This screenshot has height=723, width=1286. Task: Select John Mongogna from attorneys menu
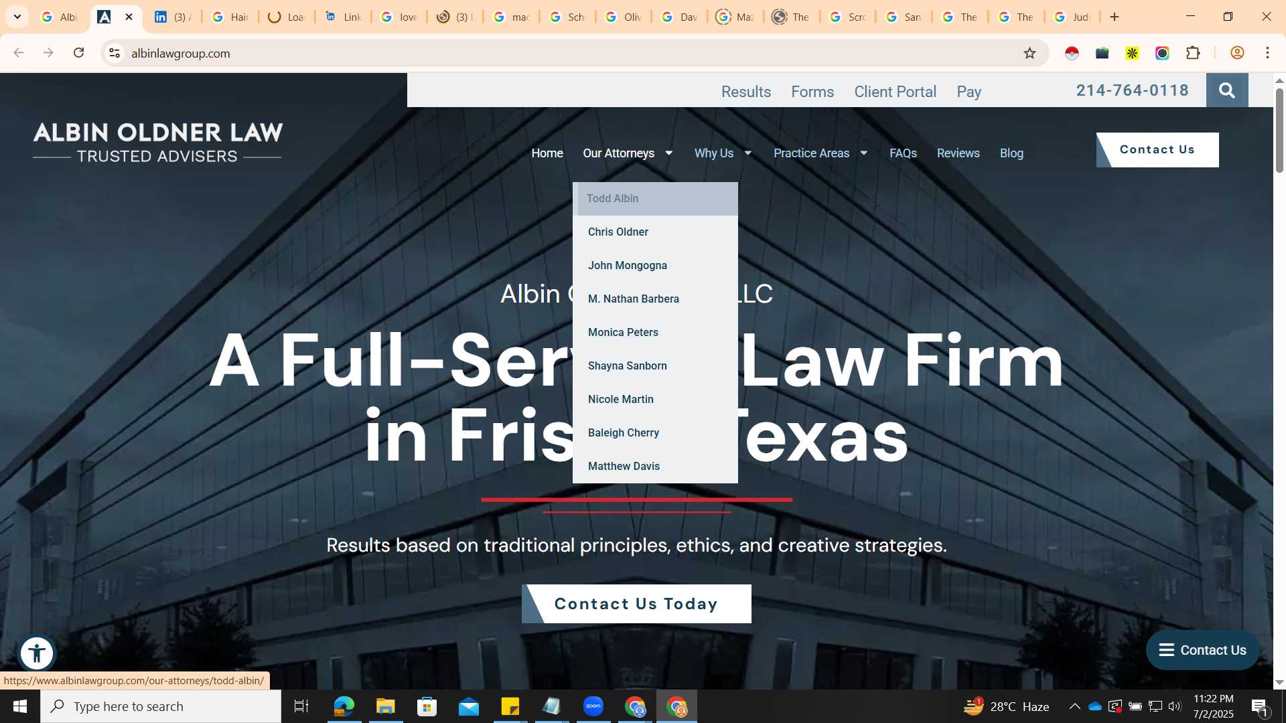tap(655, 266)
